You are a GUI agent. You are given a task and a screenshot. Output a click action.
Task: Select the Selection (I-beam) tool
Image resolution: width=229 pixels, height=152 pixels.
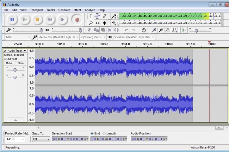(91, 16)
